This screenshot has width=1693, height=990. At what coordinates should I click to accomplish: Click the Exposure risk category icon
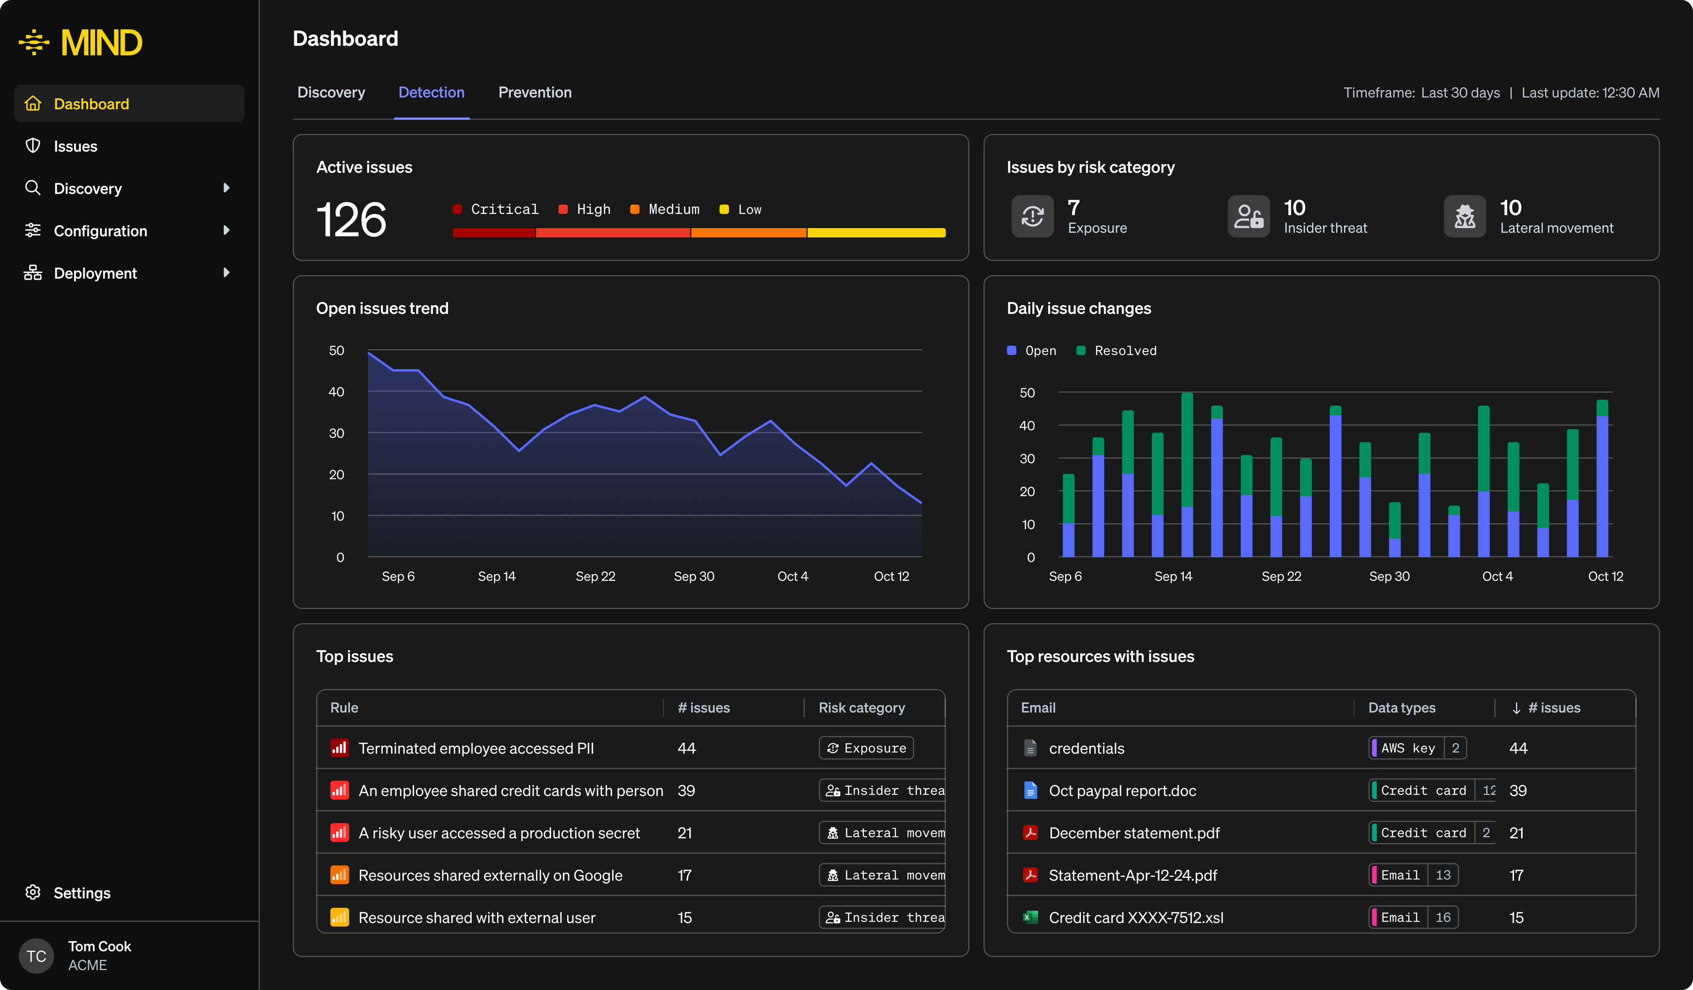pos(1032,217)
